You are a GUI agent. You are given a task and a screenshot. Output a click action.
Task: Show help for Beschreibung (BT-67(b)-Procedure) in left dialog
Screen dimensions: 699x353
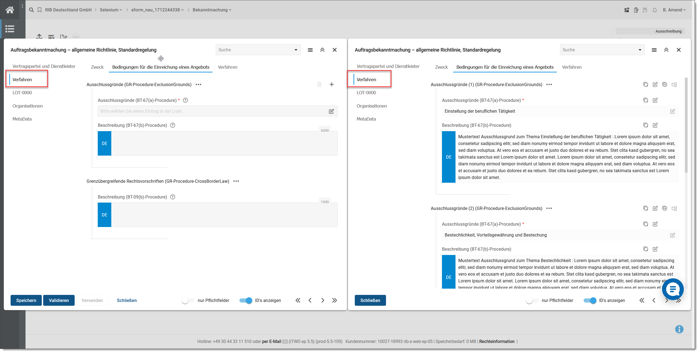point(173,125)
